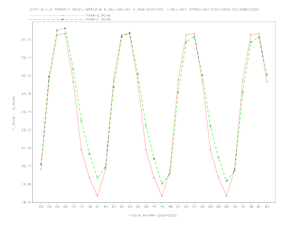
Task: Click the PARM=O_MEAN legend label
Action: coord(98,15)
